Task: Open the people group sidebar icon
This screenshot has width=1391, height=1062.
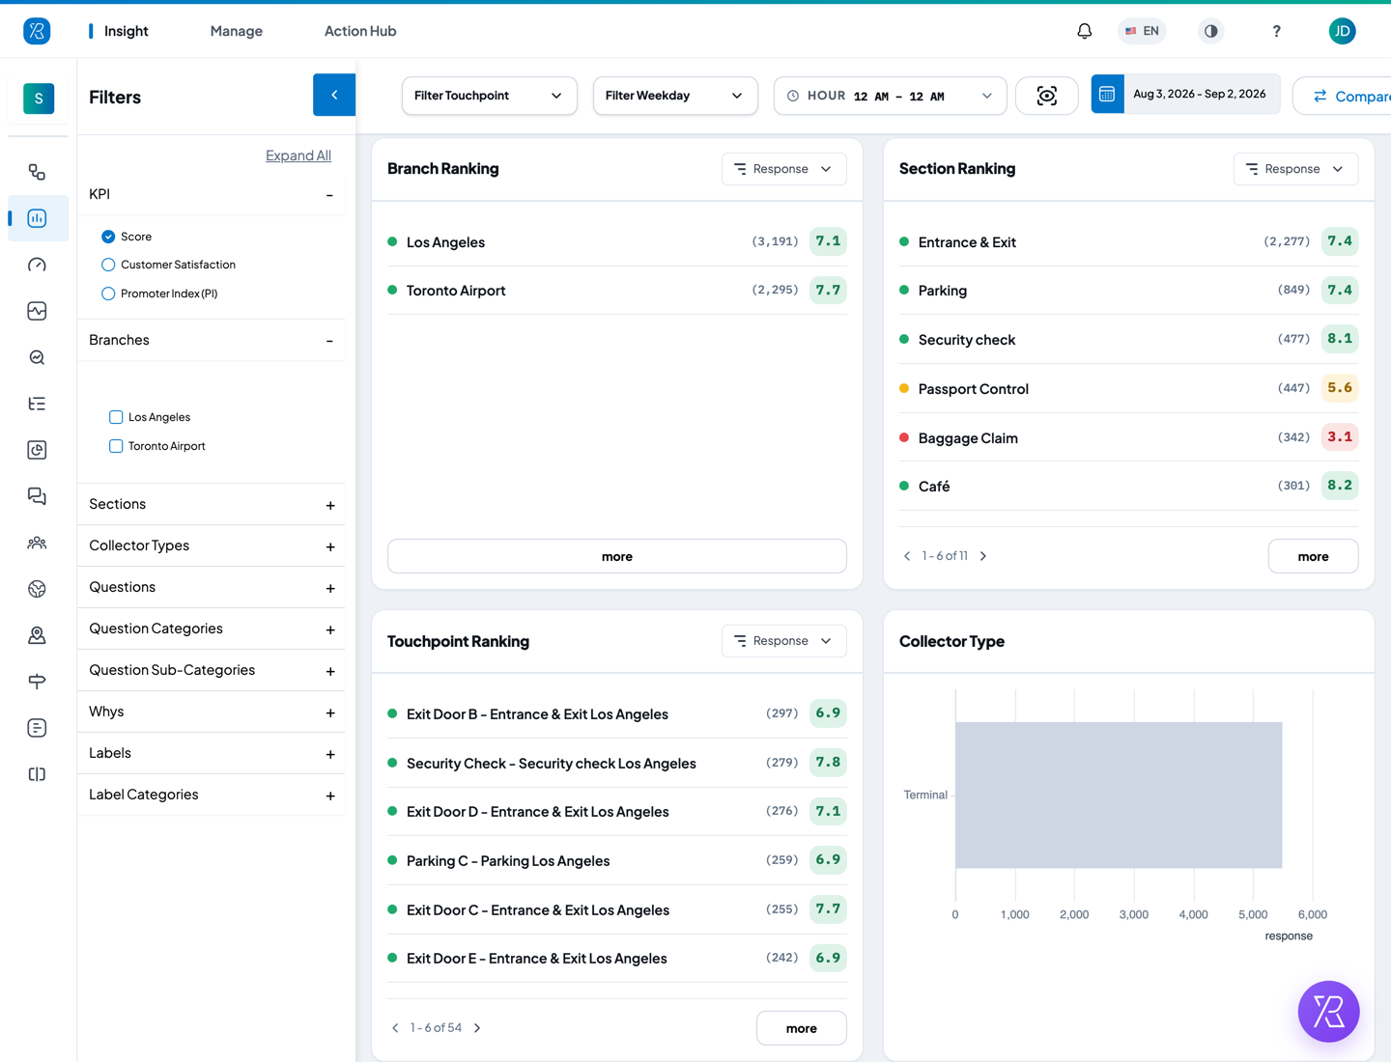Action: coord(37,543)
